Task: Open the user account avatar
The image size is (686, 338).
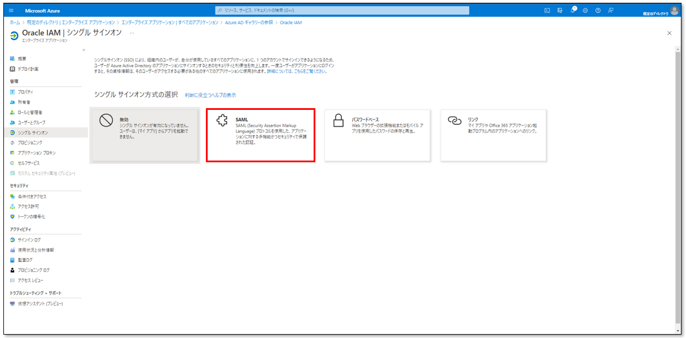Action: coord(674,11)
